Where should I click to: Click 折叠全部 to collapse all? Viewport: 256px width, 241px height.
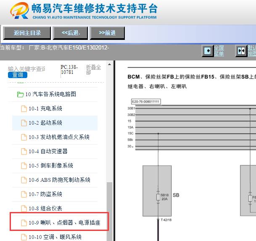(93, 70)
